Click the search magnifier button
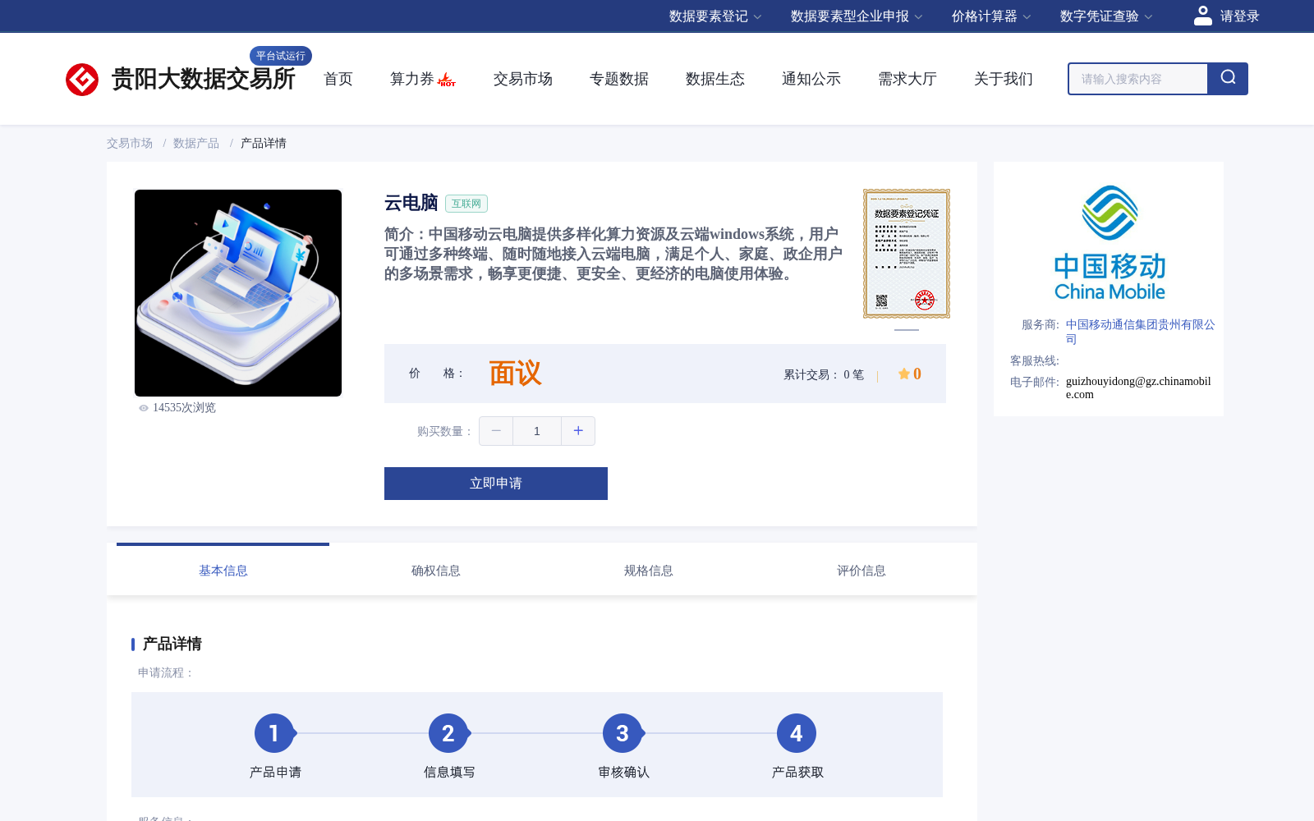Screen dimensions: 1314x821 [x=1228, y=79]
